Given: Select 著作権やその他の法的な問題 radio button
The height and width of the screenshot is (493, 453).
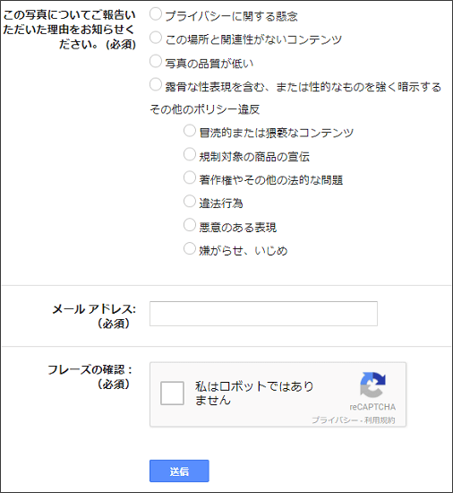Looking at the screenshot, I should pos(189,177).
